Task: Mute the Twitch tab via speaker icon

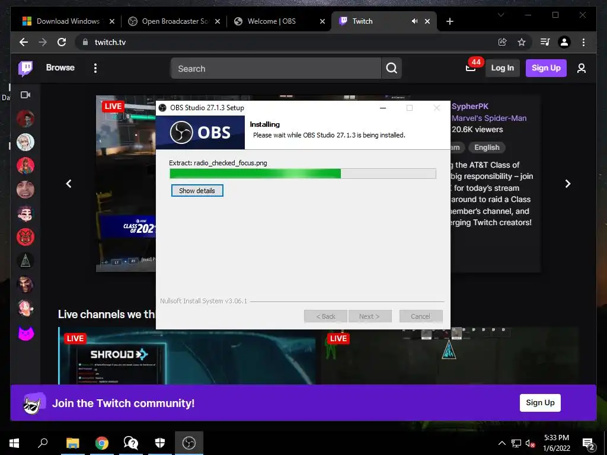Action: tap(414, 21)
